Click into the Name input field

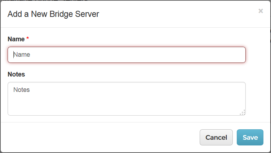coord(126,55)
